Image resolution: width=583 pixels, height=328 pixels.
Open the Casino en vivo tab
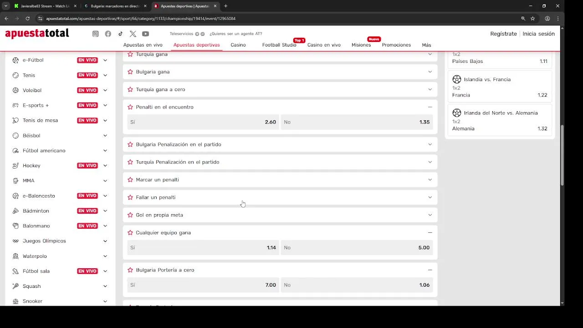(324, 45)
